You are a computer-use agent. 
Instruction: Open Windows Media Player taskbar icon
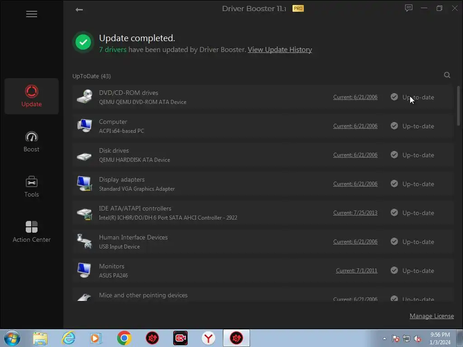(96, 338)
